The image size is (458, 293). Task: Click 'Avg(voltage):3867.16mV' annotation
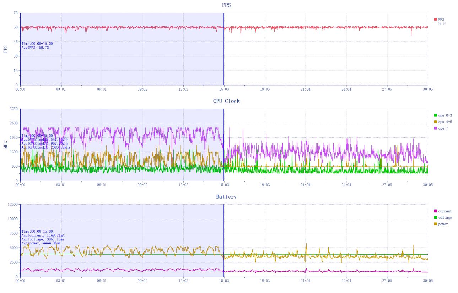point(43,239)
